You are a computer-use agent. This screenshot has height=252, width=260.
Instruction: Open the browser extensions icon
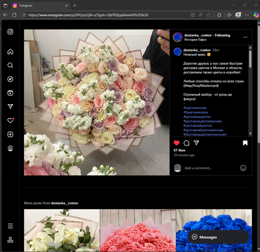pyautogui.click(x=219, y=15)
